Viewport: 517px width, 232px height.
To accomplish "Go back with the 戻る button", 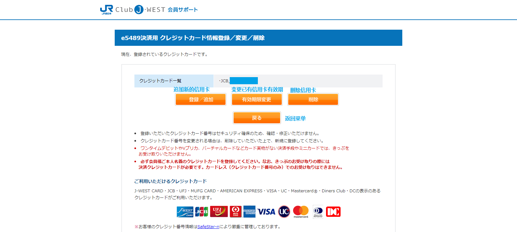I will (257, 118).
